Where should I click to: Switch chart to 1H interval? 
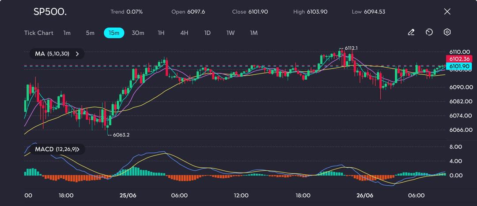[x=161, y=33]
